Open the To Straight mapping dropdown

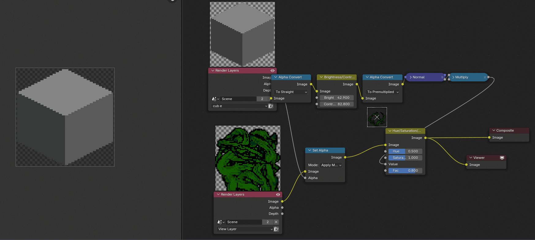(x=291, y=92)
